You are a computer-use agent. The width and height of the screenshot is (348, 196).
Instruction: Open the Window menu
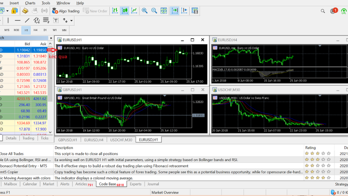pos(63,3)
